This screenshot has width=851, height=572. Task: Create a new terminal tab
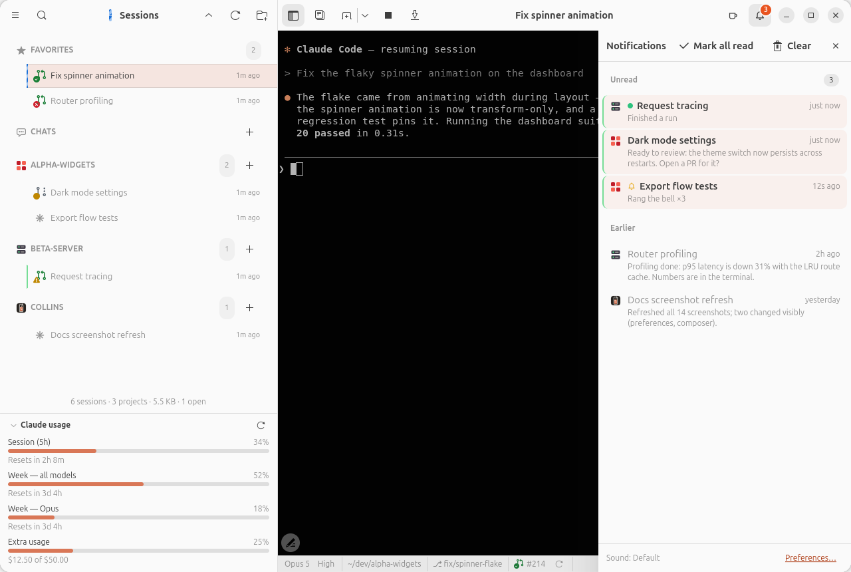[346, 15]
